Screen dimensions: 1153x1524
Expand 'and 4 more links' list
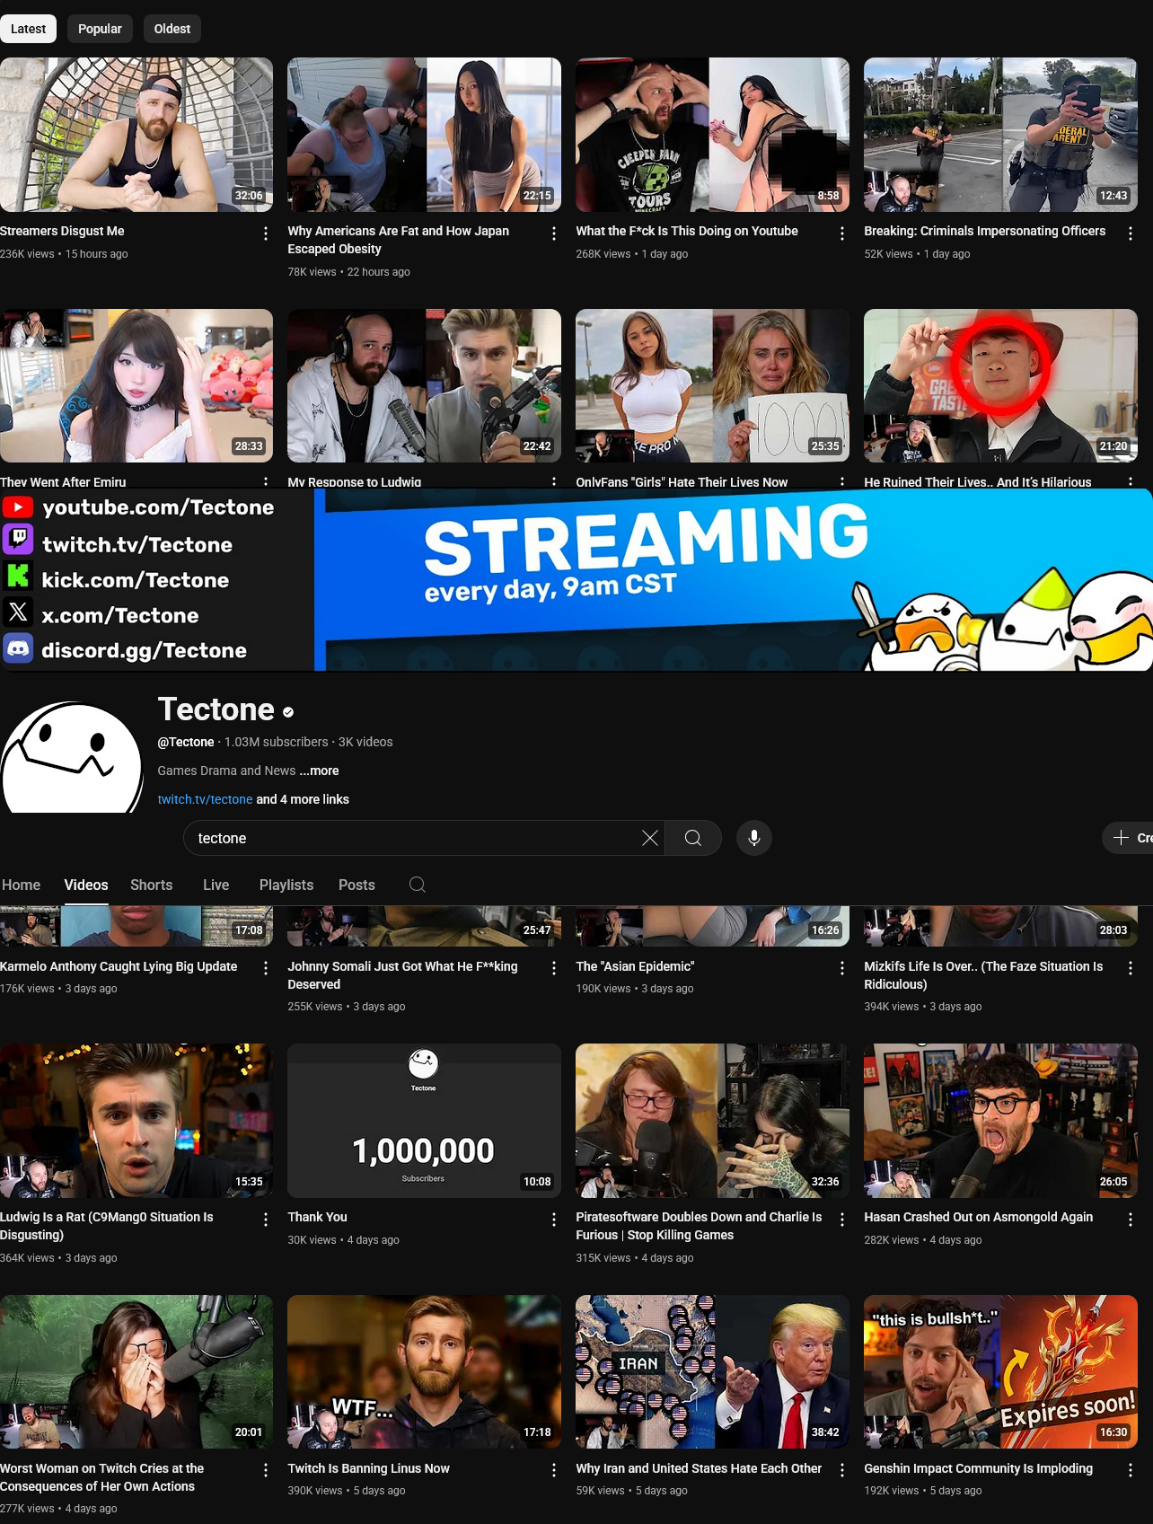pos(303,799)
